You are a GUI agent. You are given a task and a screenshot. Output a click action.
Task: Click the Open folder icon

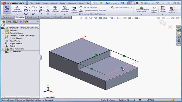coord(100,3)
